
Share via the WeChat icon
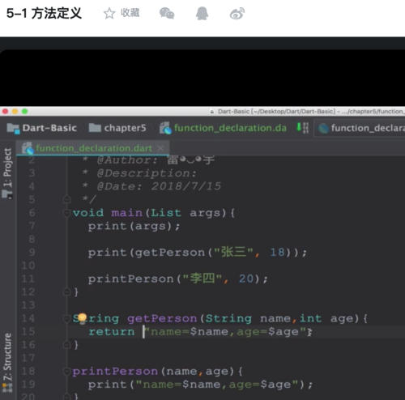pyautogui.click(x=167, y=14)
